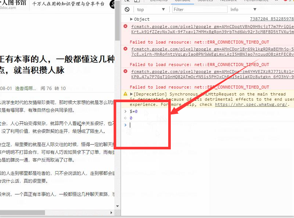Expand the [Deprecation] warning message

click(x=131, y=94)
